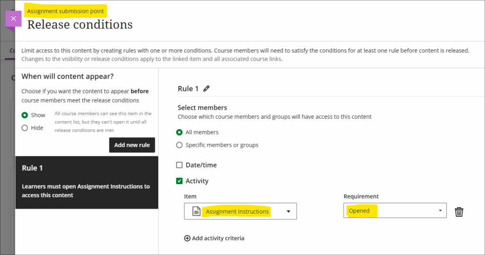Select the Rule 1 card in sidebar
The height and width of the screenshot is (255, 485).
click(87, 182)
